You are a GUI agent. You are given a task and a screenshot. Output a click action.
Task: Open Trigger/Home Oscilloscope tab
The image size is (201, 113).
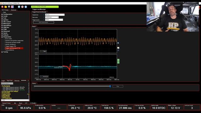click(39, 12)
